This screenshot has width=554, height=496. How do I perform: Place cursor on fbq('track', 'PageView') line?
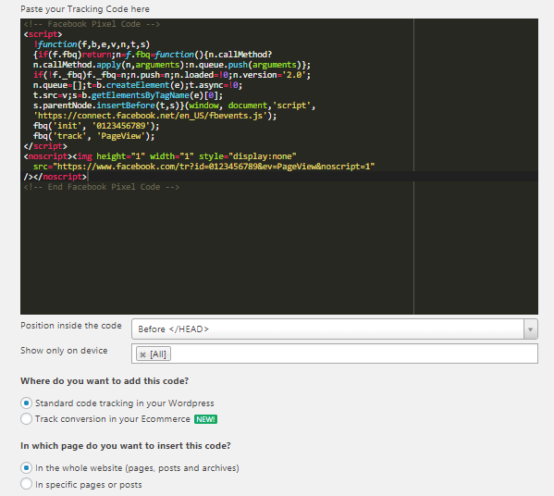pos(93,136)
